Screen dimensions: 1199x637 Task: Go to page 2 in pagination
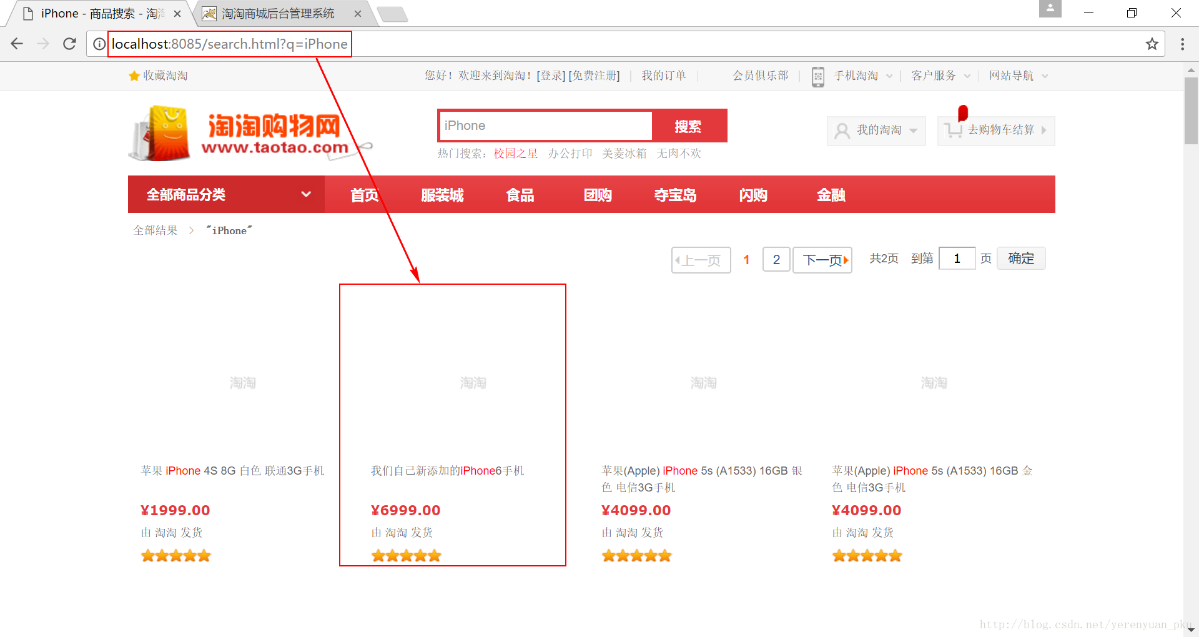(x=776, y=260)
